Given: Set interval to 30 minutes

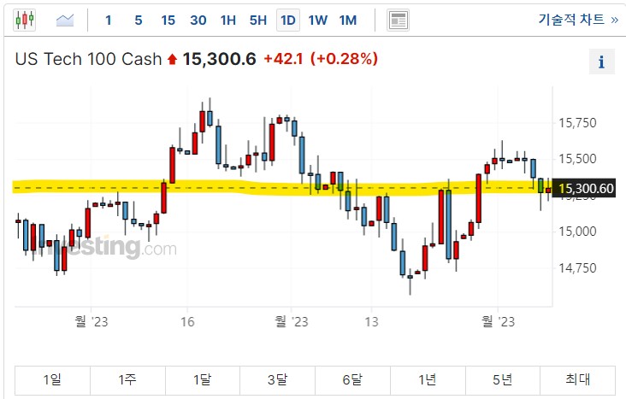Looking at the screenshot, I should tap(198, 20).
